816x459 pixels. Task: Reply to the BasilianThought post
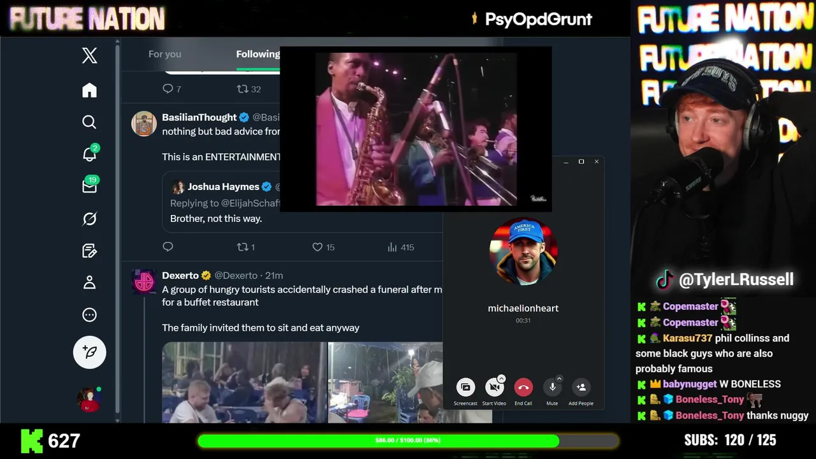point(168,247)
